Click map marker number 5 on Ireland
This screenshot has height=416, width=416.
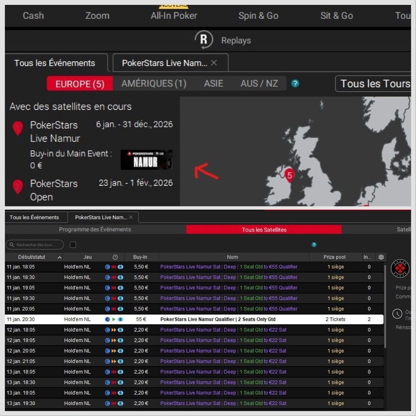pos(289,175)
